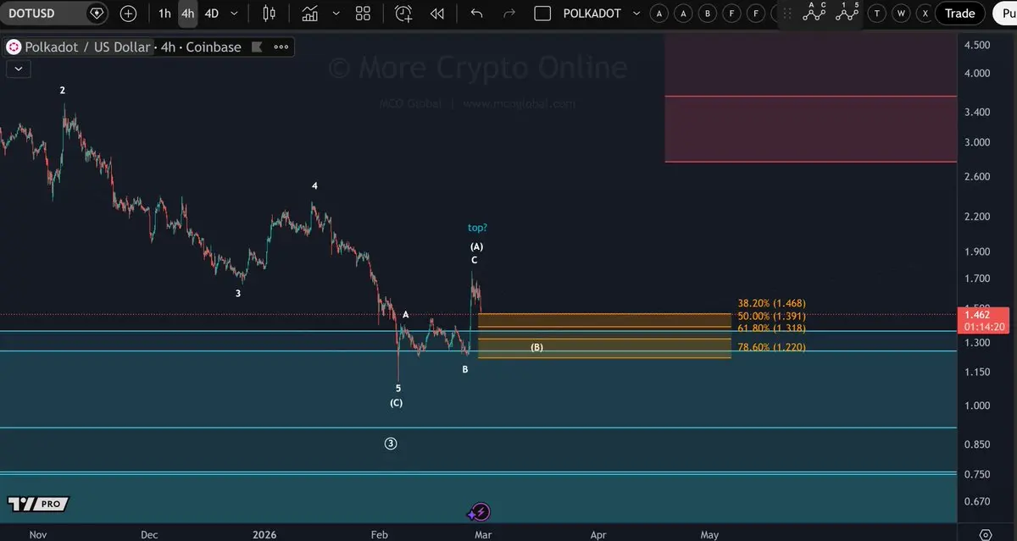
Task: Select the 1-5 Elliott impulse wave tool
Action: (x=847, y=12)
